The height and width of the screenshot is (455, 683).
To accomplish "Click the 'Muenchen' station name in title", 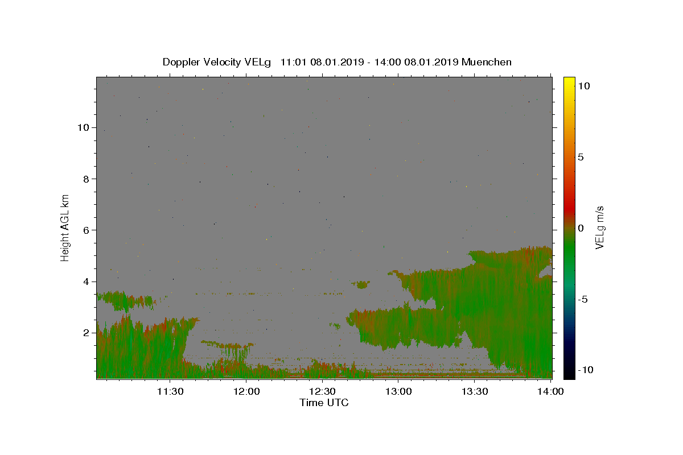I will (487, 62).
